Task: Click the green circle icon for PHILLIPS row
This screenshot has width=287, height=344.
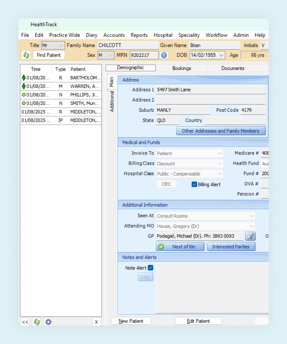Action: tap(24, 95)
